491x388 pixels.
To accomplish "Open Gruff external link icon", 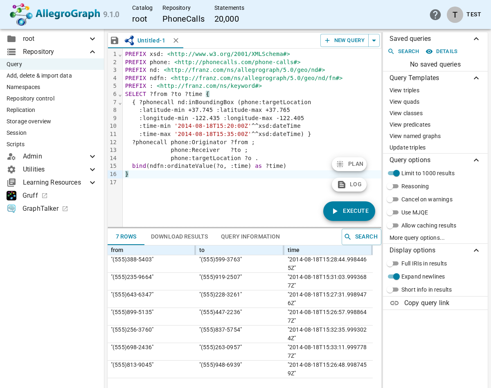I will (45, 196).
